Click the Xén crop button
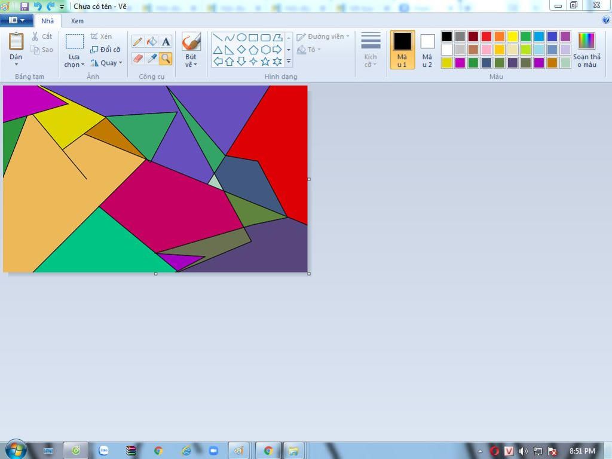 (101, 36)
